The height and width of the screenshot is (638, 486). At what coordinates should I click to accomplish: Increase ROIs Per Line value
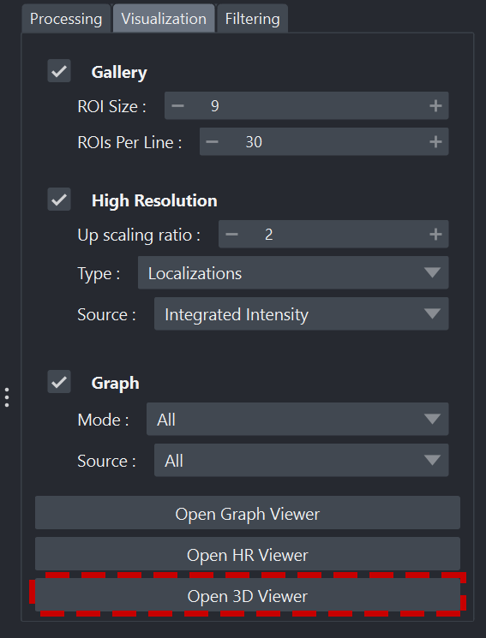[x=435, y=141]
